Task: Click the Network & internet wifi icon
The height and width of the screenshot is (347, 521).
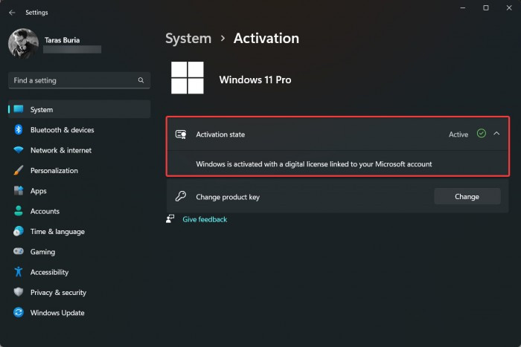Action: (x=19, y=150)
